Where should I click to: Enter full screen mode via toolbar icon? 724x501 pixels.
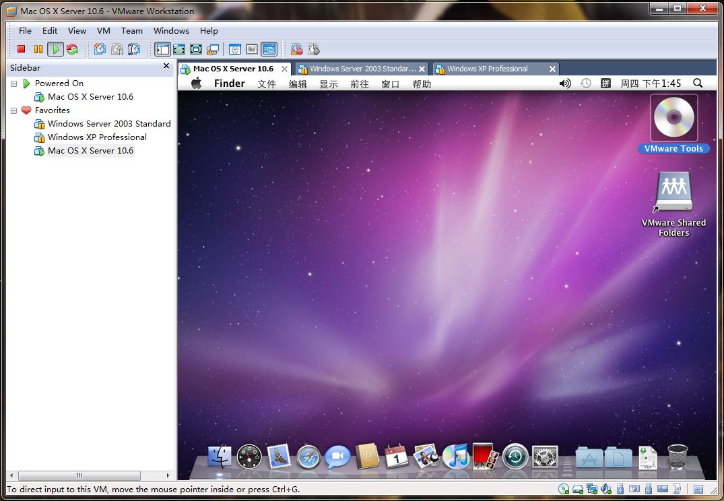[x=196, y=49]
